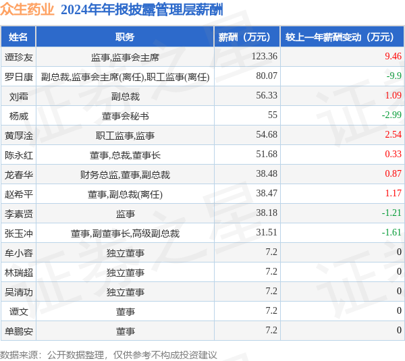
Task: Click the salary change 0.33
Action: click(393, 154)
